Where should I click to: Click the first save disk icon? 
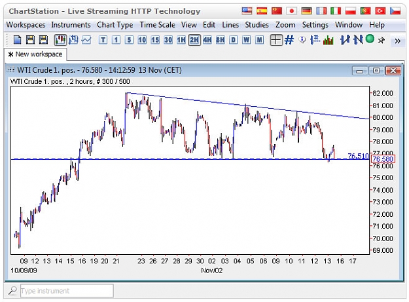(x=30, y=40)
